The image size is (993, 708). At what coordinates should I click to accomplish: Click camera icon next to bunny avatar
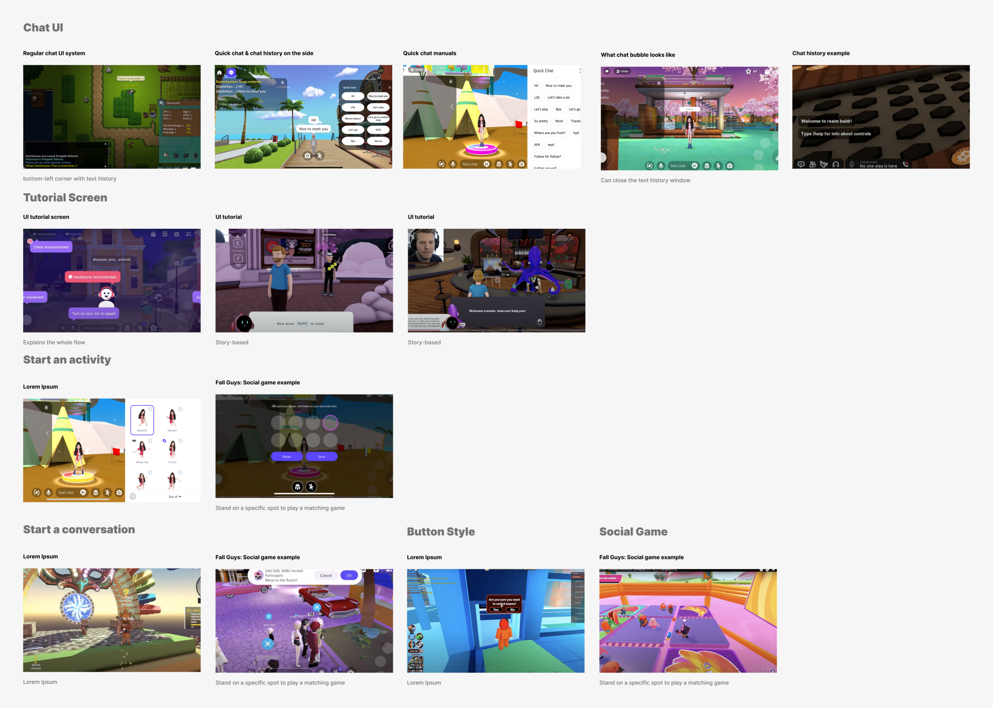(307, 156)
